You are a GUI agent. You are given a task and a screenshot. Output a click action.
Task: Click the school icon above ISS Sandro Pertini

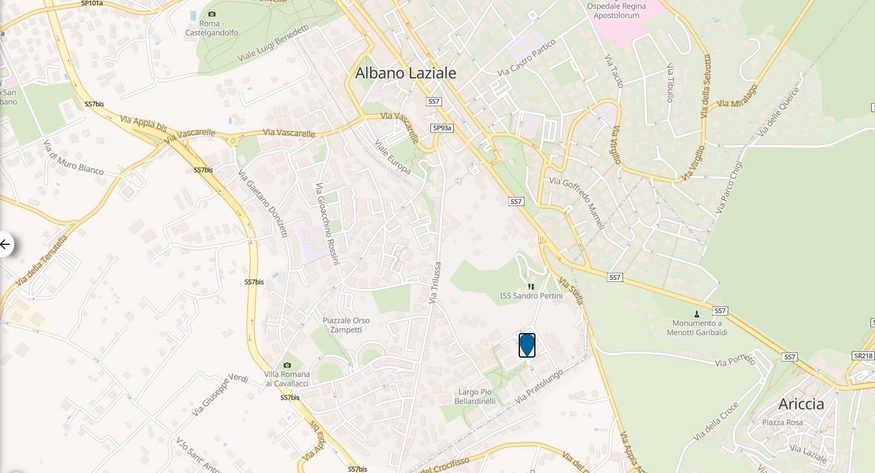click(x=530, y=286)
